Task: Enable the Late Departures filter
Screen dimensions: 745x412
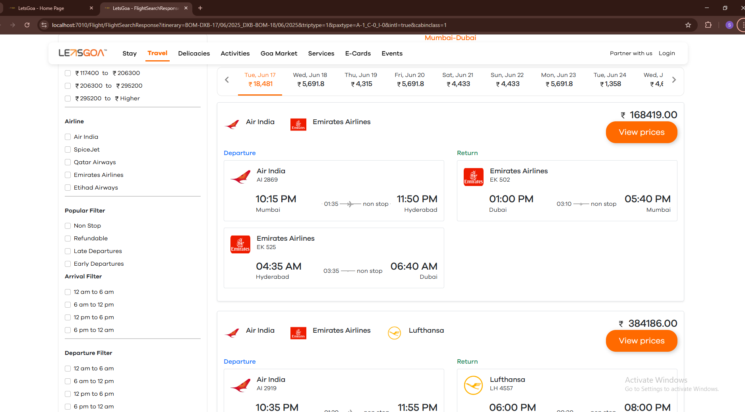Action: pyautogui.click(x=68, y=251)
